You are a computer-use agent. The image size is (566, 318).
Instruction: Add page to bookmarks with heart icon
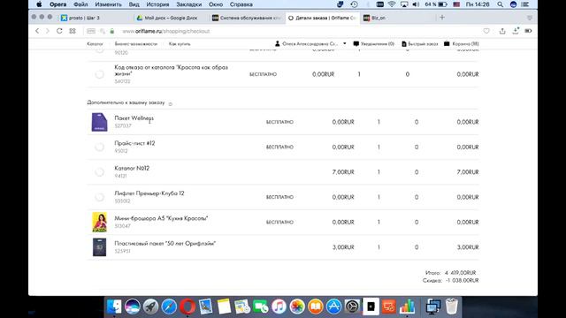[x=486, y=31]
